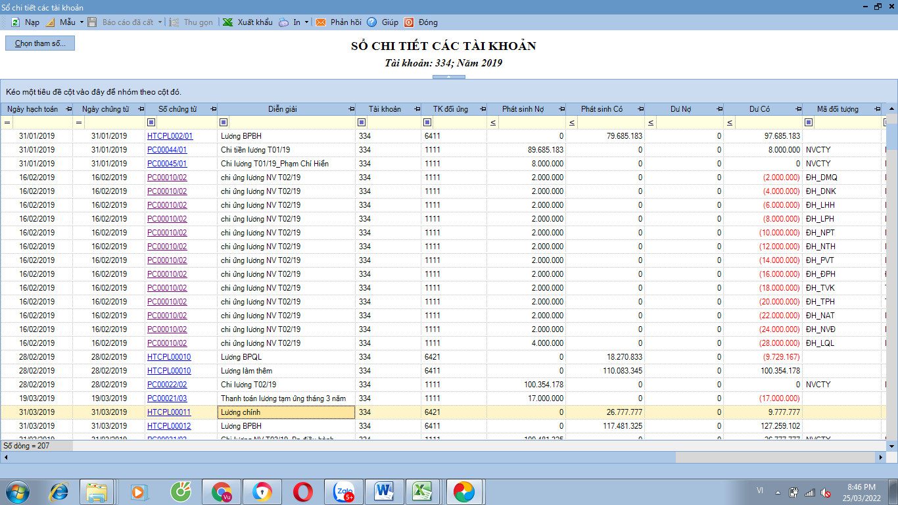
Task: Expand the Báo cáo đã cất dropdown arrow
Action: tap(160, 22)
